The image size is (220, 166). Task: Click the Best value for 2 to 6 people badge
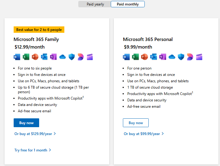point(39,30)
